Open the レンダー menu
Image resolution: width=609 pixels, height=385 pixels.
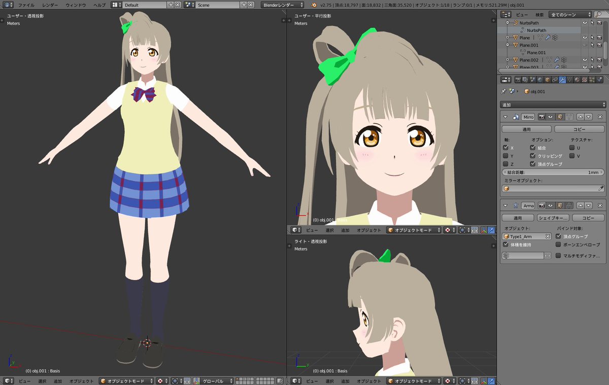[x=50, y=5]
